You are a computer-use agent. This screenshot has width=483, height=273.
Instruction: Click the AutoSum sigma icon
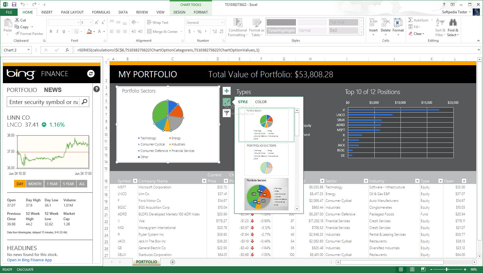(410, 20)
